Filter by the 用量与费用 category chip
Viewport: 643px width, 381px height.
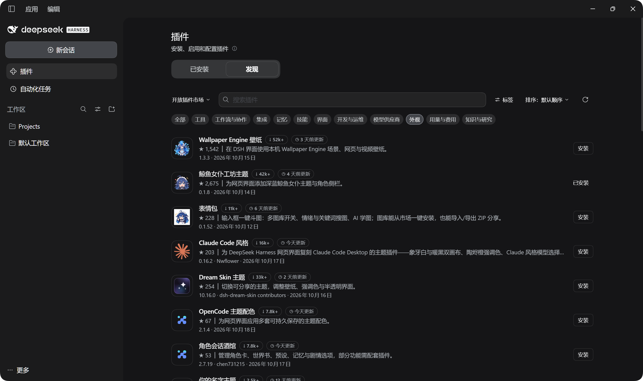[x=443, y=119]
